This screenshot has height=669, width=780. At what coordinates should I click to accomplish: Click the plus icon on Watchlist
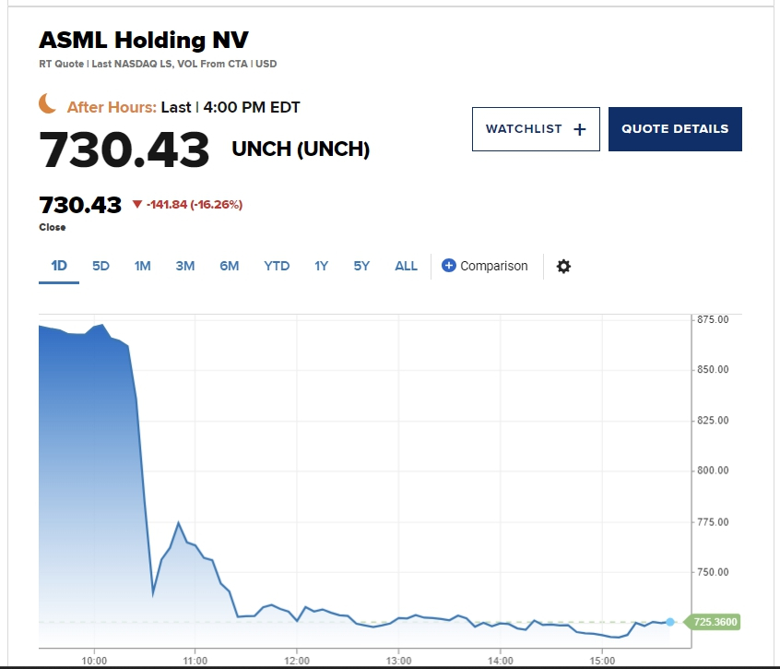tap(580, 130)
